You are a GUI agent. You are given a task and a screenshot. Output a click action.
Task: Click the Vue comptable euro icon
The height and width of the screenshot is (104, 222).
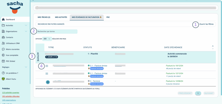pyautogui.click(x=3, y=55)
